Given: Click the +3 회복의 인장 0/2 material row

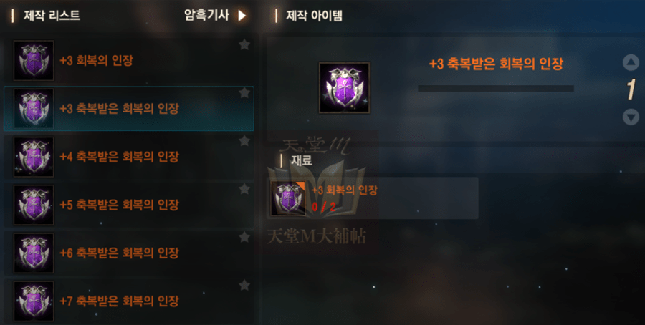Looking at the screenshot, I should [x=373, y=198].
